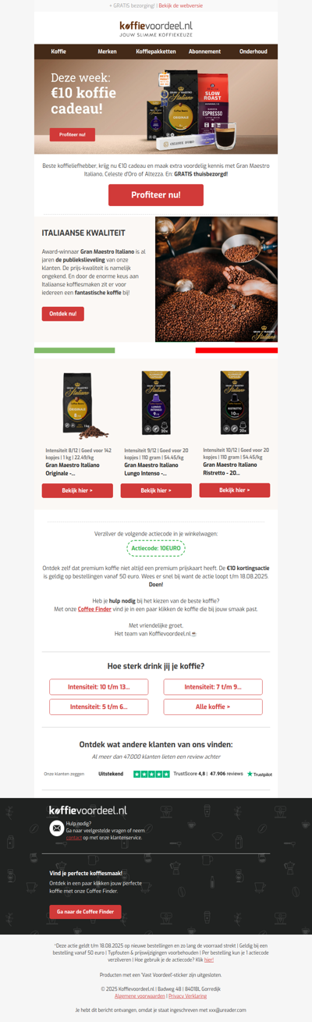312x1022 pixels.
Task: Open the Koffie menu item
Action: pyautogui.click(x=58, y=52)
